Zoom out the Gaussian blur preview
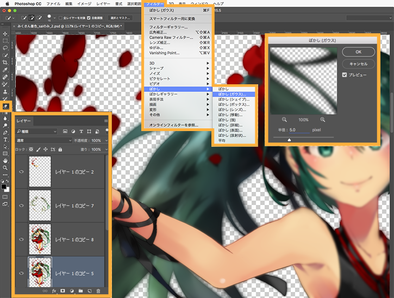 284,120
